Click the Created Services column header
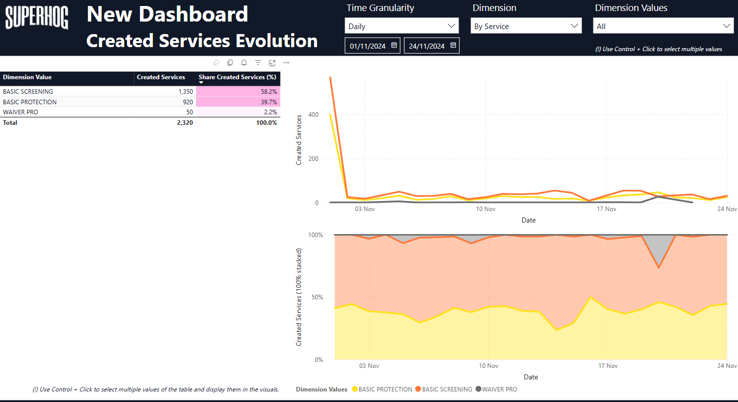 [161, 77]
